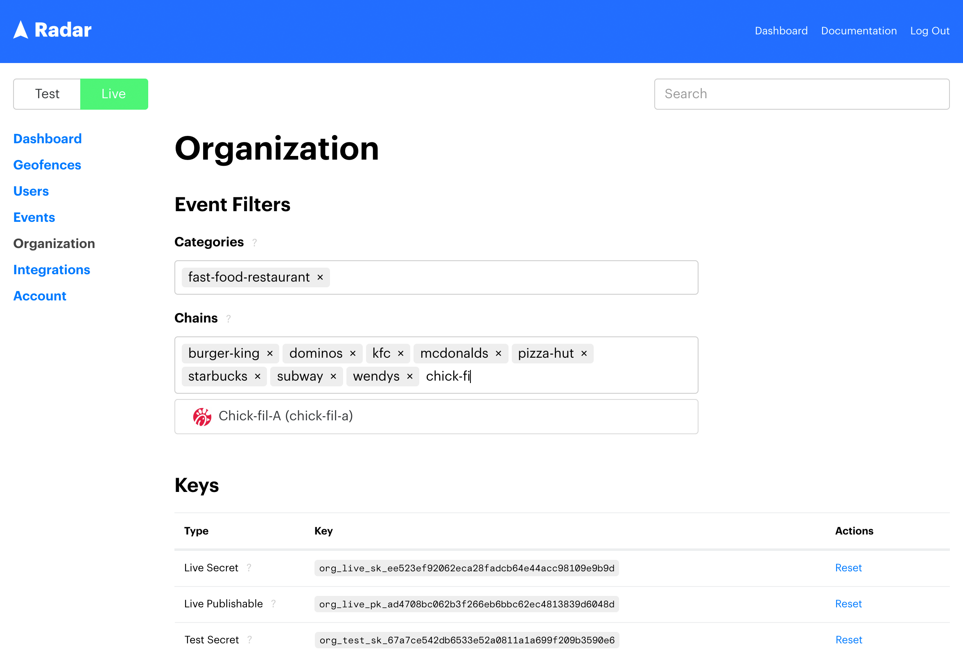Click the Users sidebar icon

pyautogui.click(x=31, y=191)
